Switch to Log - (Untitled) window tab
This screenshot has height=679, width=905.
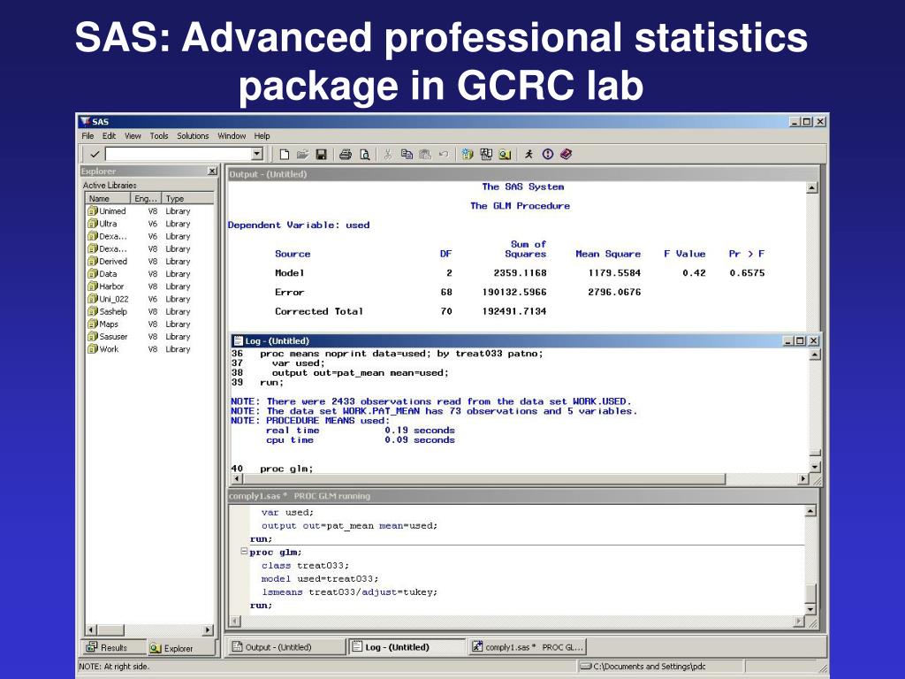[407, 647]
